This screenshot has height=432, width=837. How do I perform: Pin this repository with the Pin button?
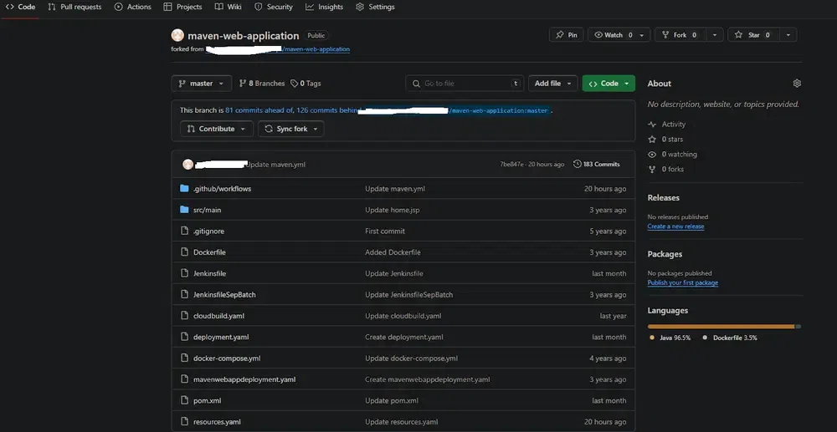(567, 35)
